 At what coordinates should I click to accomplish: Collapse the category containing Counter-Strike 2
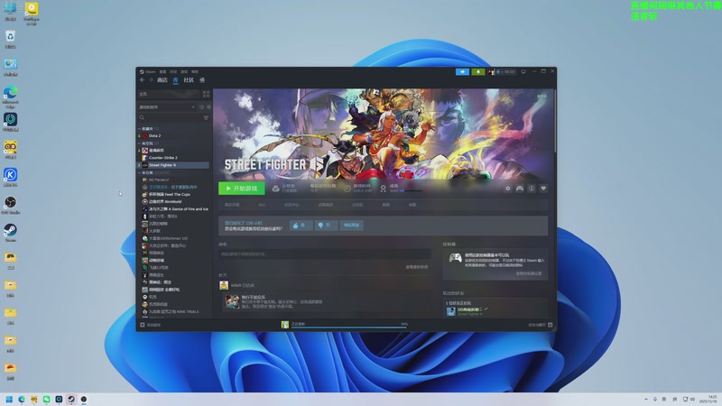[140, 143]
